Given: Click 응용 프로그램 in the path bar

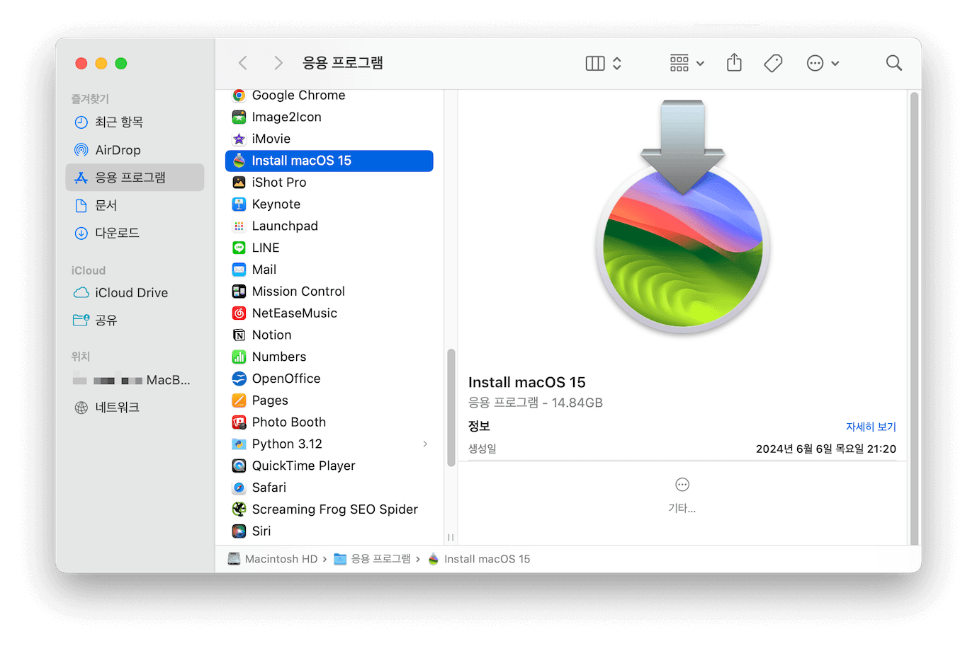Looking at the screenshot, I should click(373, 559).
